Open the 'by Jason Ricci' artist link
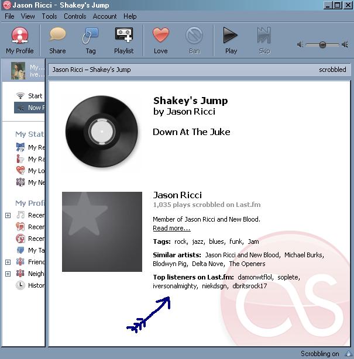The image size is (354, 359). pos(184,112)
